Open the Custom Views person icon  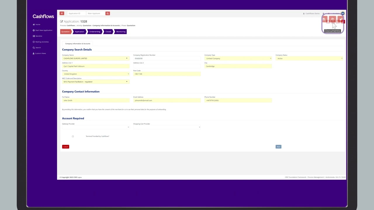[34, 53]
